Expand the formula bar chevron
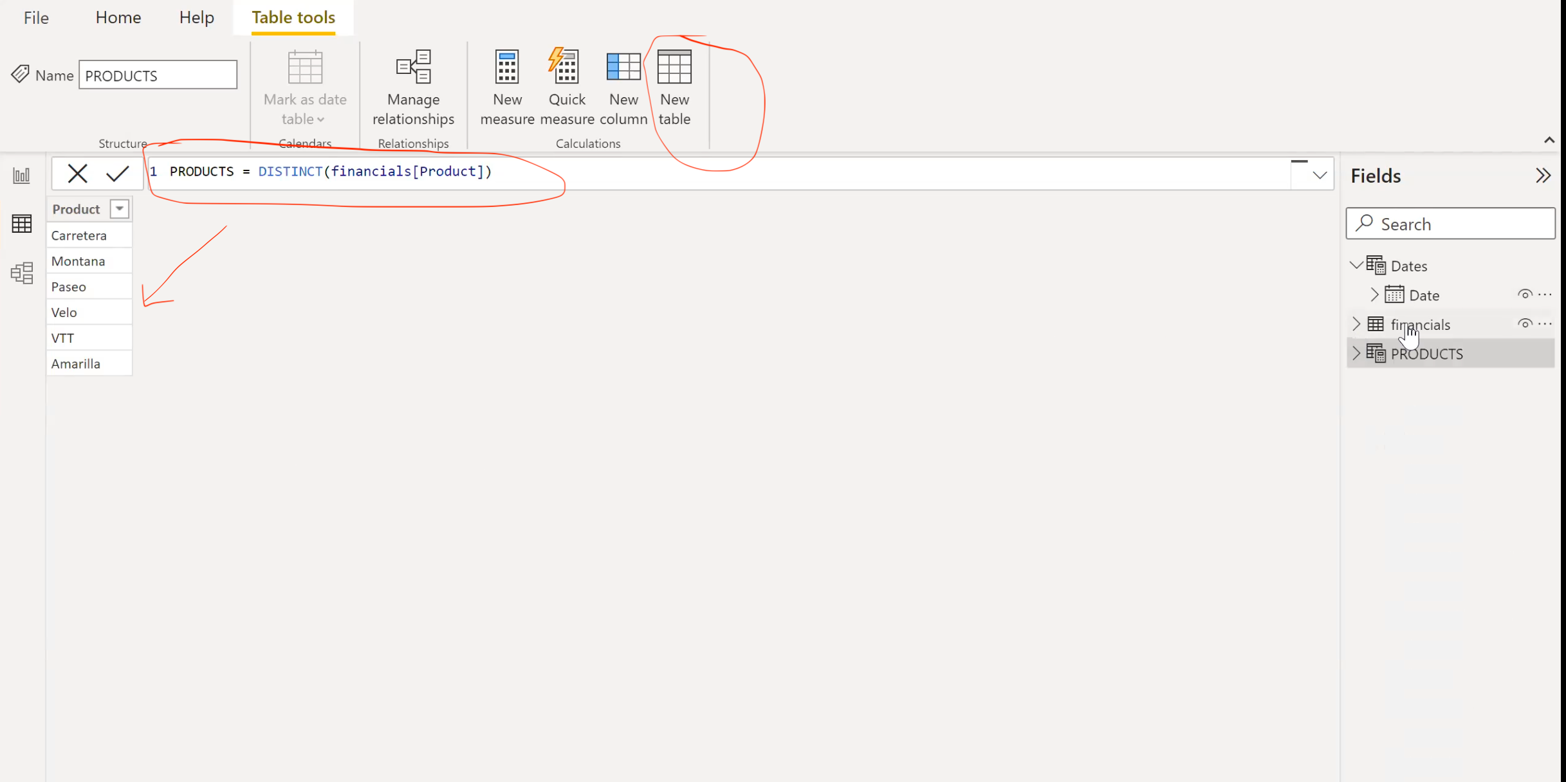The image size is (1566, 782). 1320,175
